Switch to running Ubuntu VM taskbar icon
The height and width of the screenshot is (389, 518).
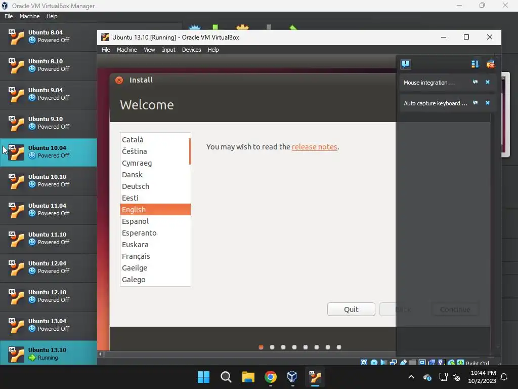click(x=315, y=377)
